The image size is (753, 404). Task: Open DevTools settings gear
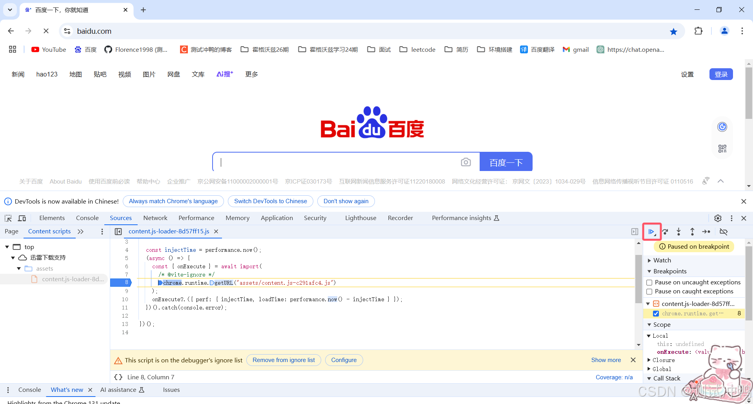(718, 218)
